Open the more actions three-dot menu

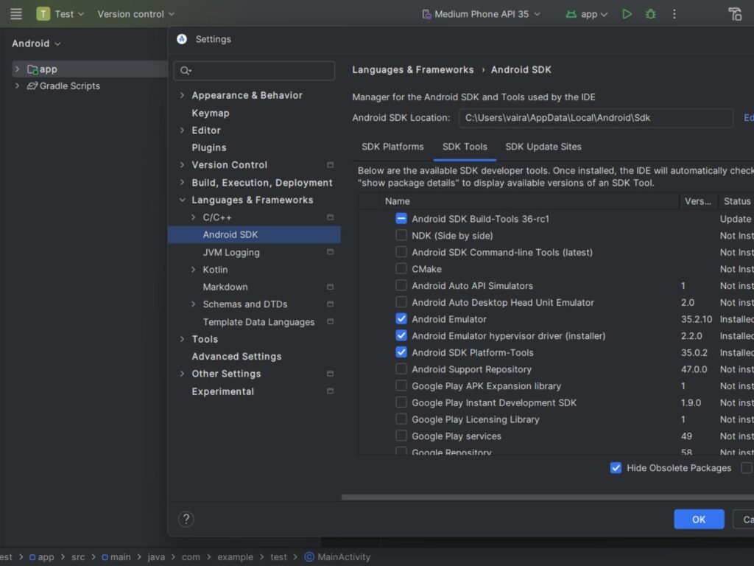[674, 14]
